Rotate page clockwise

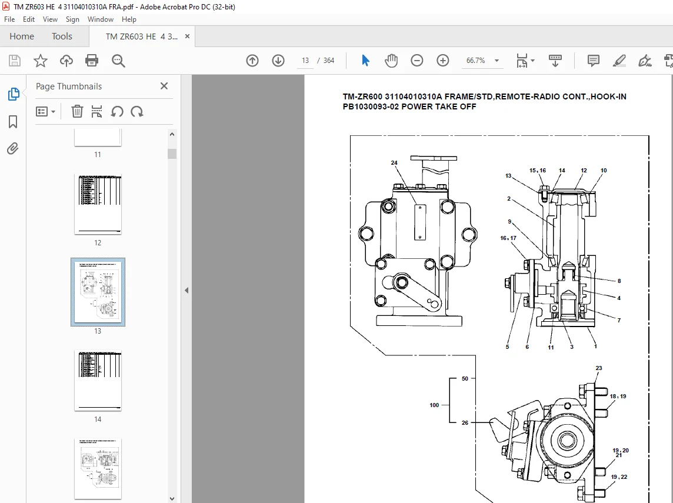click(137, 112)
